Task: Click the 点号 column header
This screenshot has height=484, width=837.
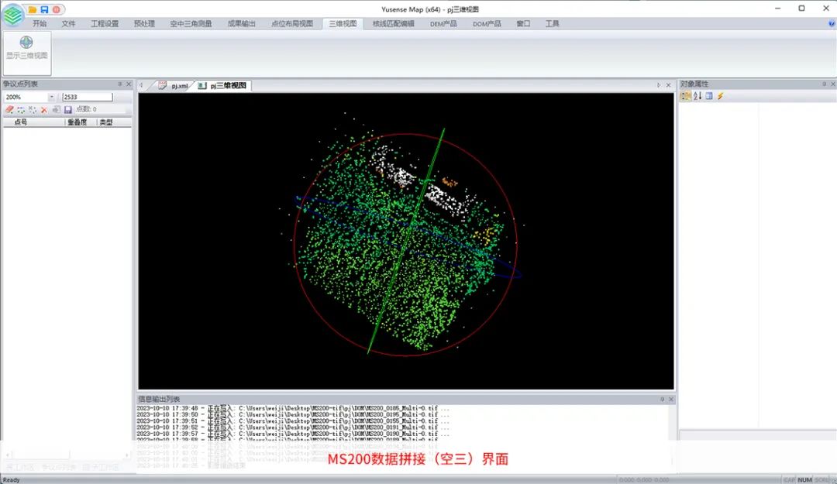Action: [x=21, y=122]
